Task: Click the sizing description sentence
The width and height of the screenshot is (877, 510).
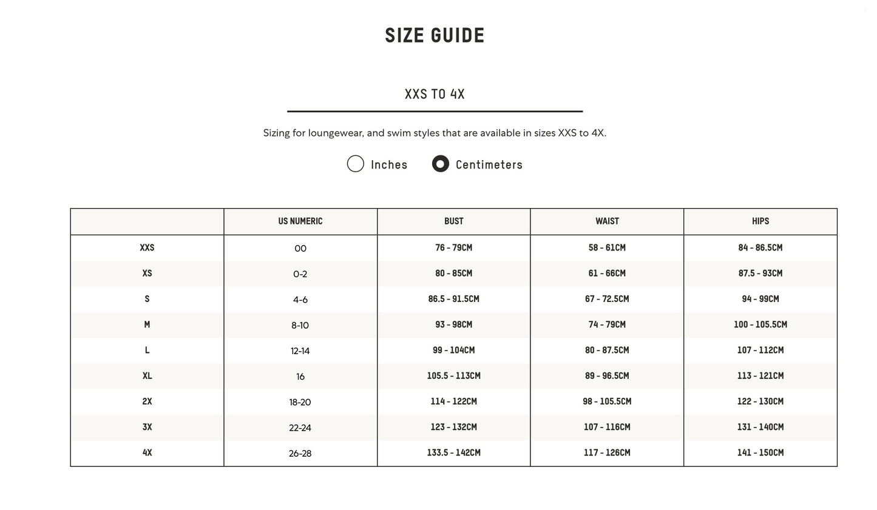Action: click(x=435, y=133)
